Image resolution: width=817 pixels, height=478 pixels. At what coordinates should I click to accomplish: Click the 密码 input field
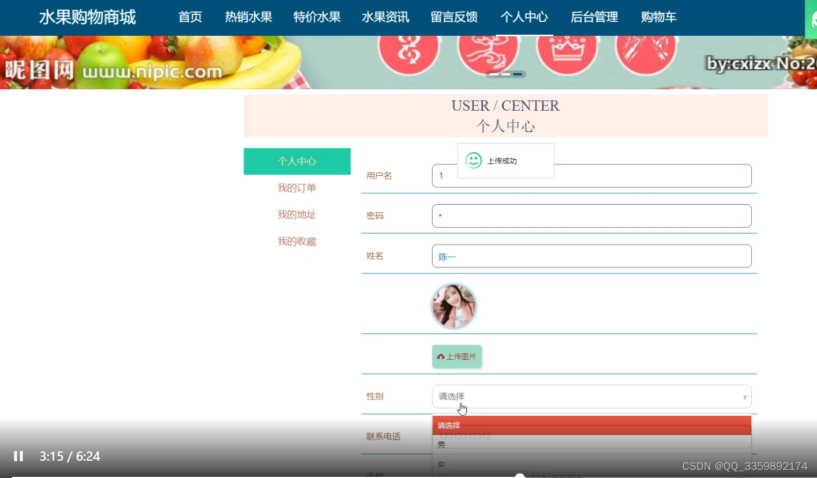tap(591, 216)
